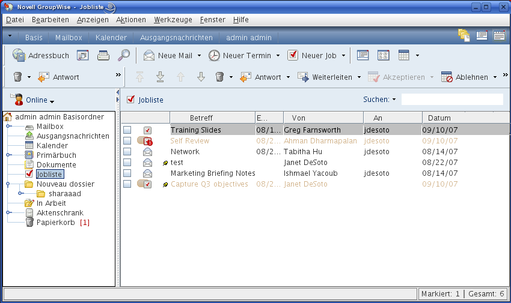The width and height of the screenshot is (511, 303).
Task: Click the move down arrow icon
Action: coord(201,77)
